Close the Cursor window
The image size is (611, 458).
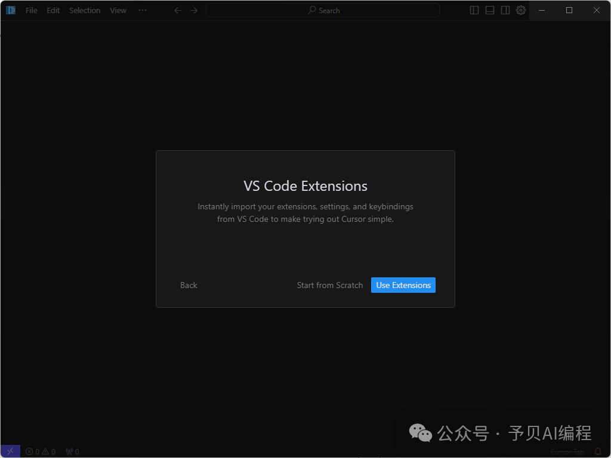597,11
